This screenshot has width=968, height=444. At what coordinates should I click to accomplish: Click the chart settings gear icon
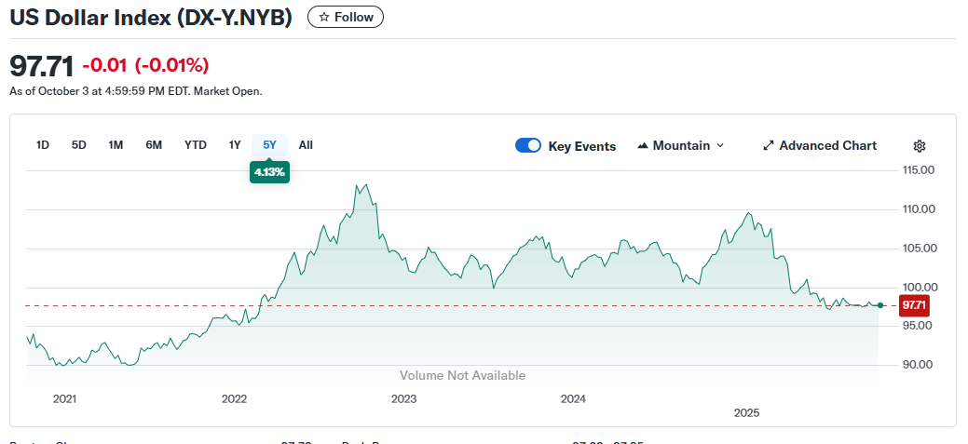coord(919,146)
